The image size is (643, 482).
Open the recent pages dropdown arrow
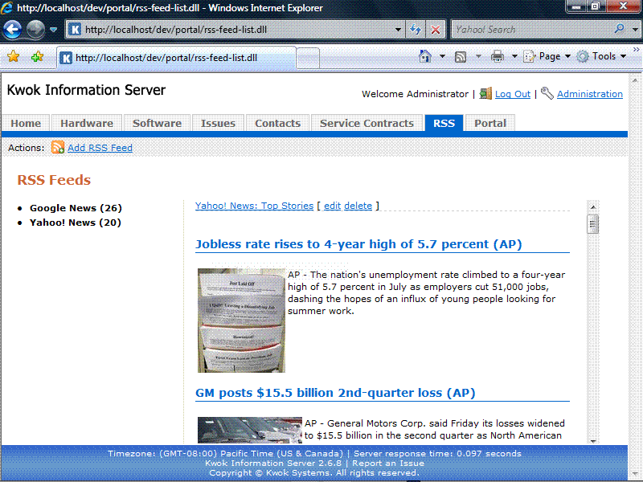coord(53,30)
